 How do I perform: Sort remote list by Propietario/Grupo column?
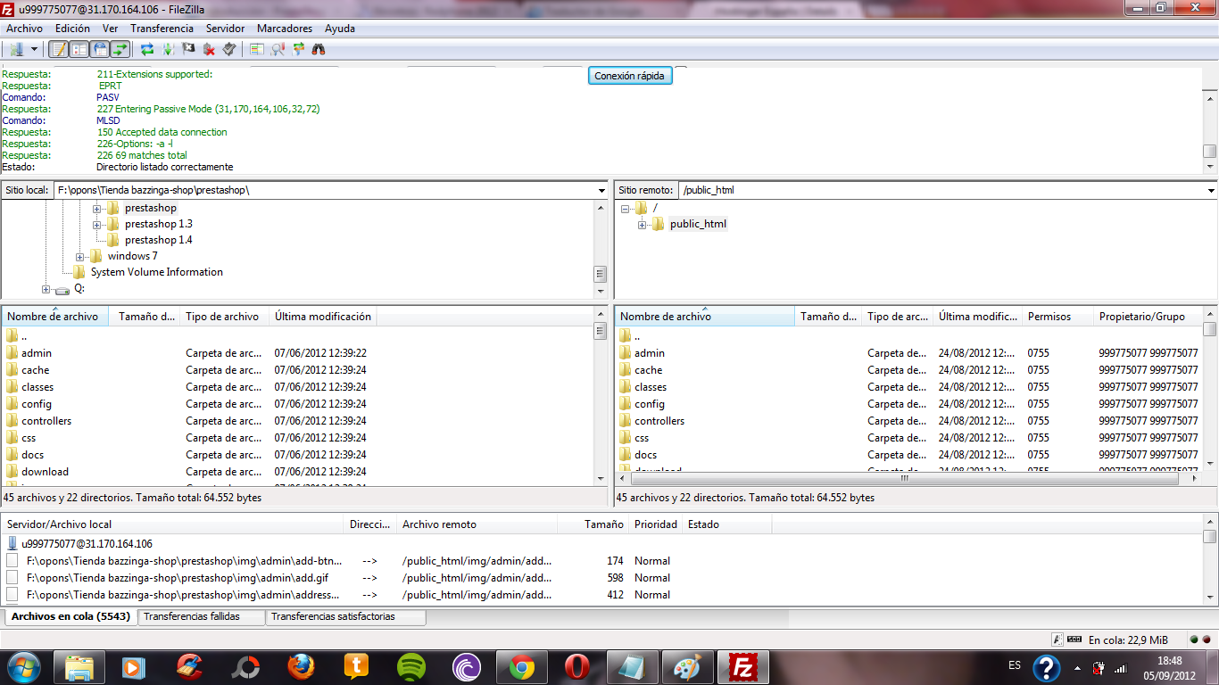[1148, 317]
